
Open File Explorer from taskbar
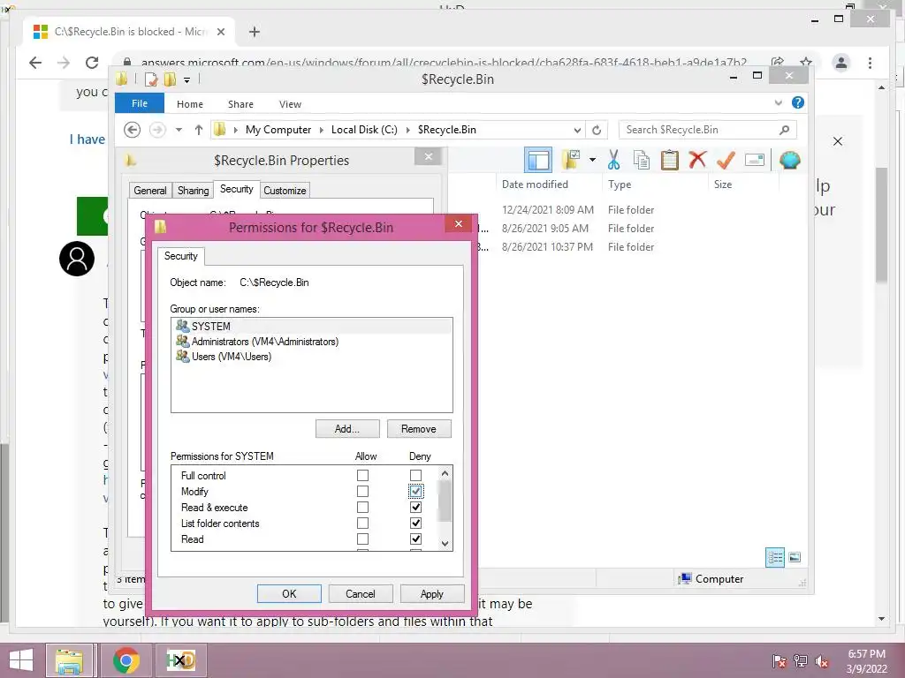[x=69, y=660]
